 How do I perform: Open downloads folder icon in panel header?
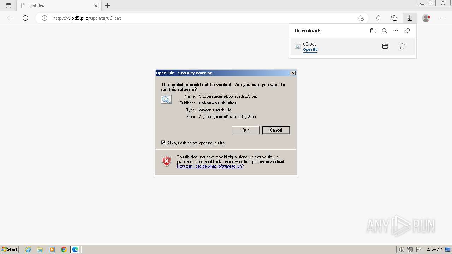[373, 31]
